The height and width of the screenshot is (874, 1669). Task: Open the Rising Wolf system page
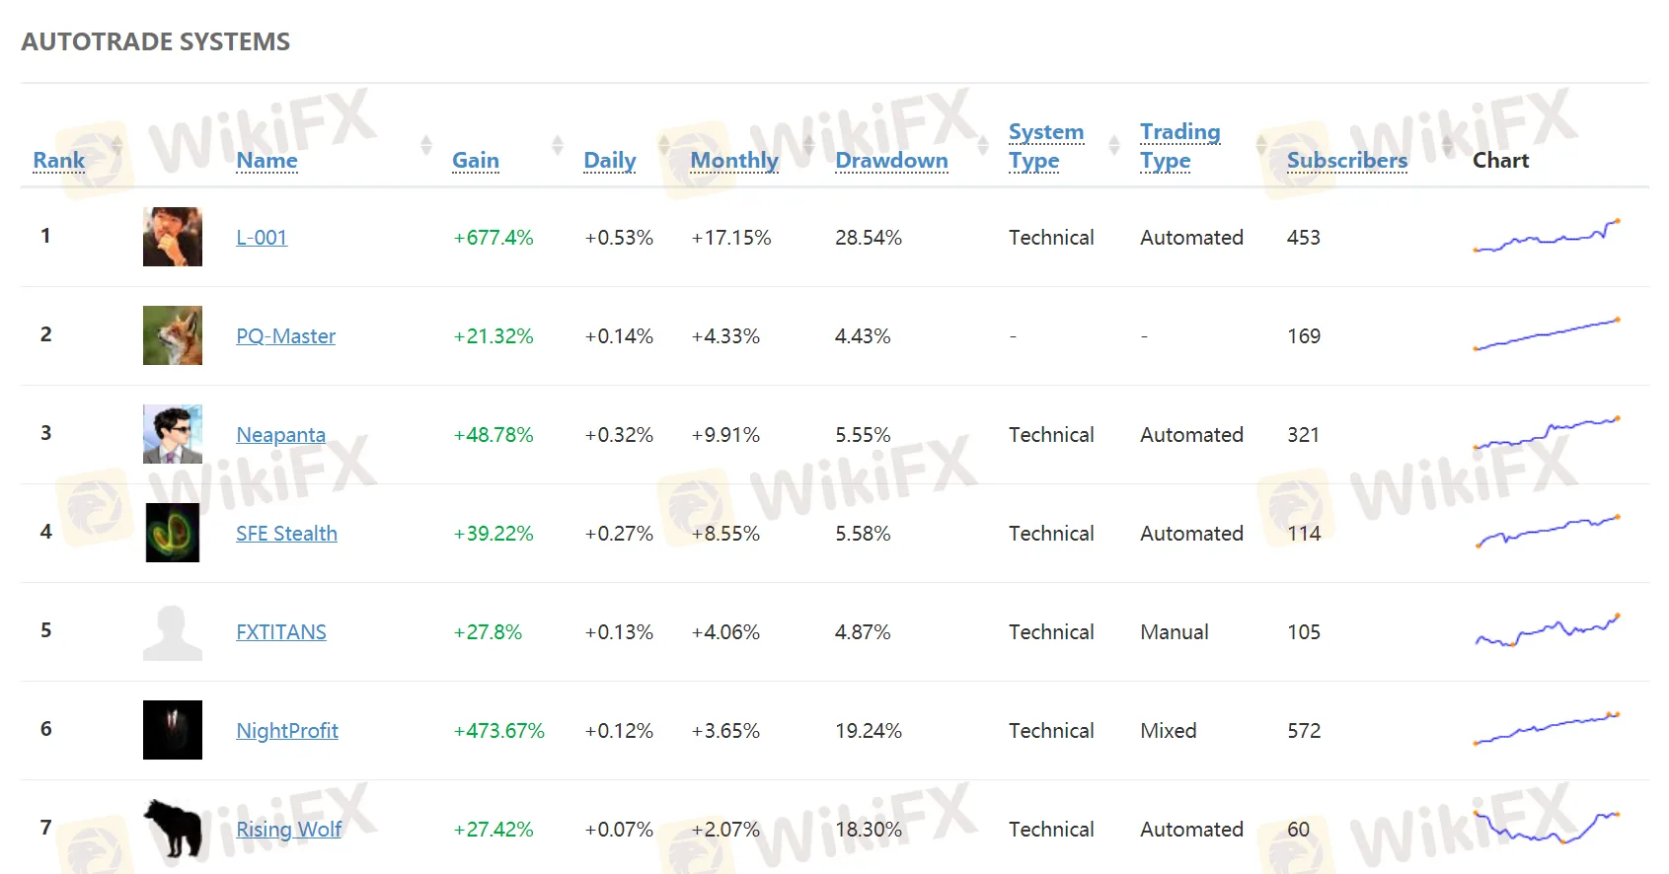[289, 830]
